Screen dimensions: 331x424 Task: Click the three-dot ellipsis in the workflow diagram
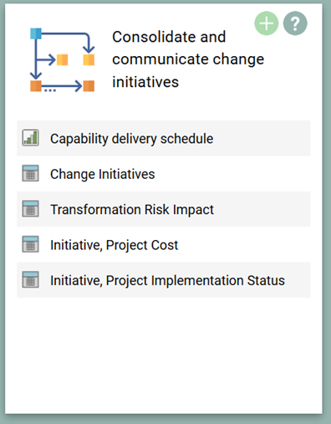point(50,90)
